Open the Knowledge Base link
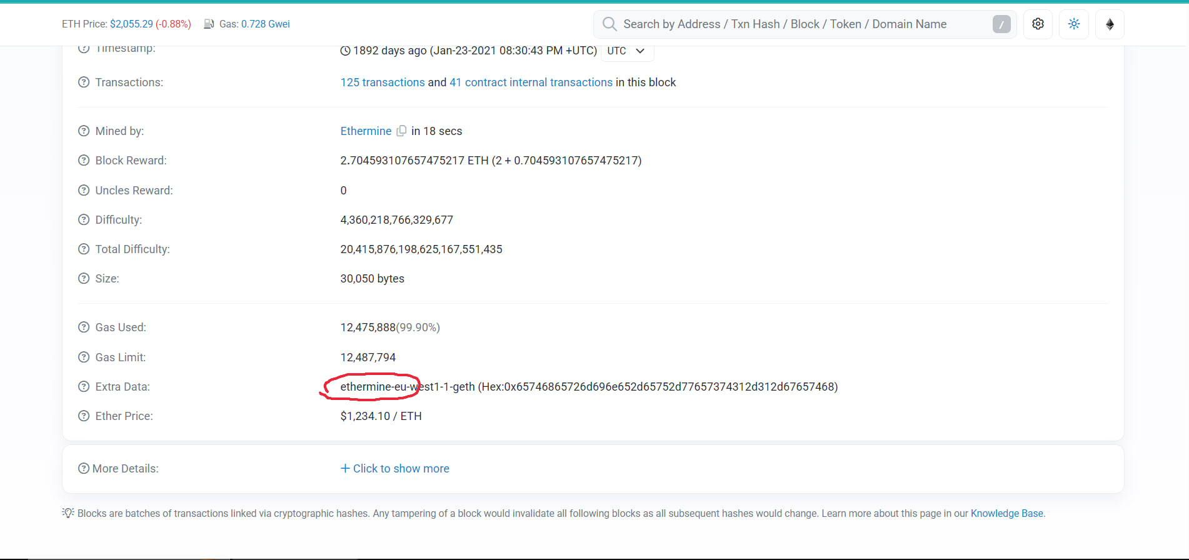 pos(1006,513)
